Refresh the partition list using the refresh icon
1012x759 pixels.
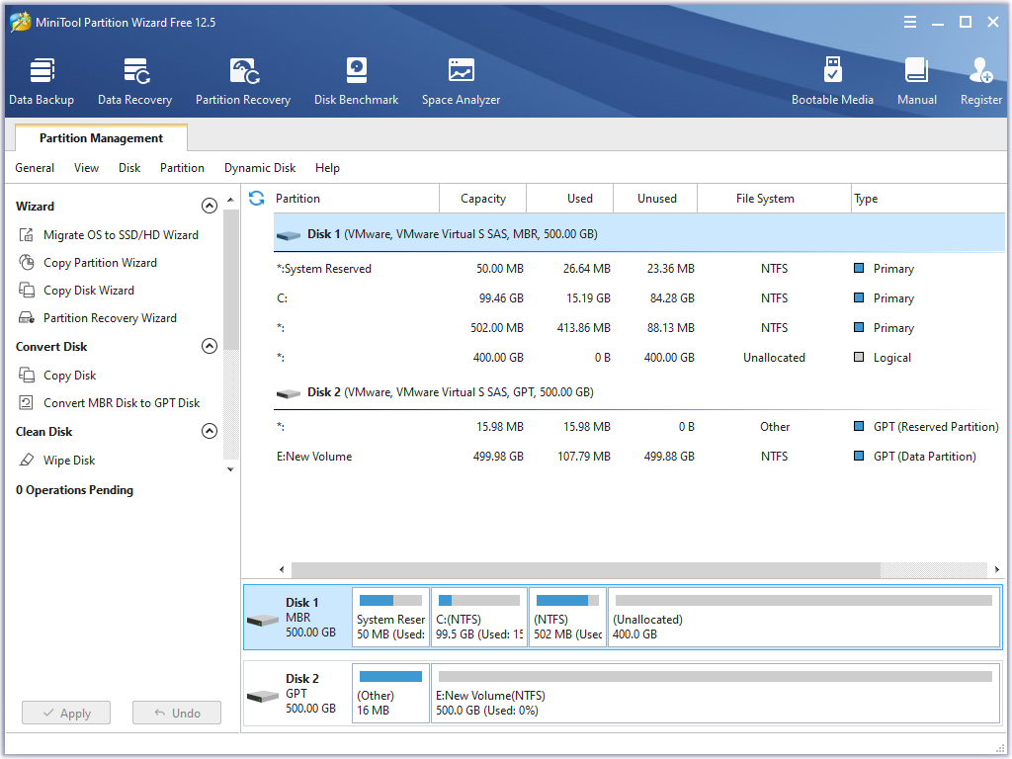257,199
